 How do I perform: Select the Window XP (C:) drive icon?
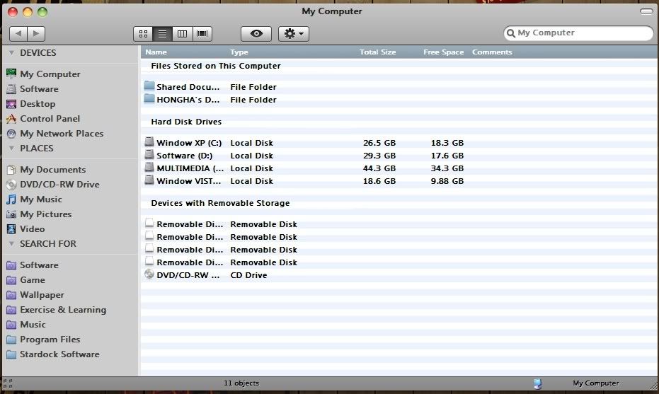click(x=149, y=141)
